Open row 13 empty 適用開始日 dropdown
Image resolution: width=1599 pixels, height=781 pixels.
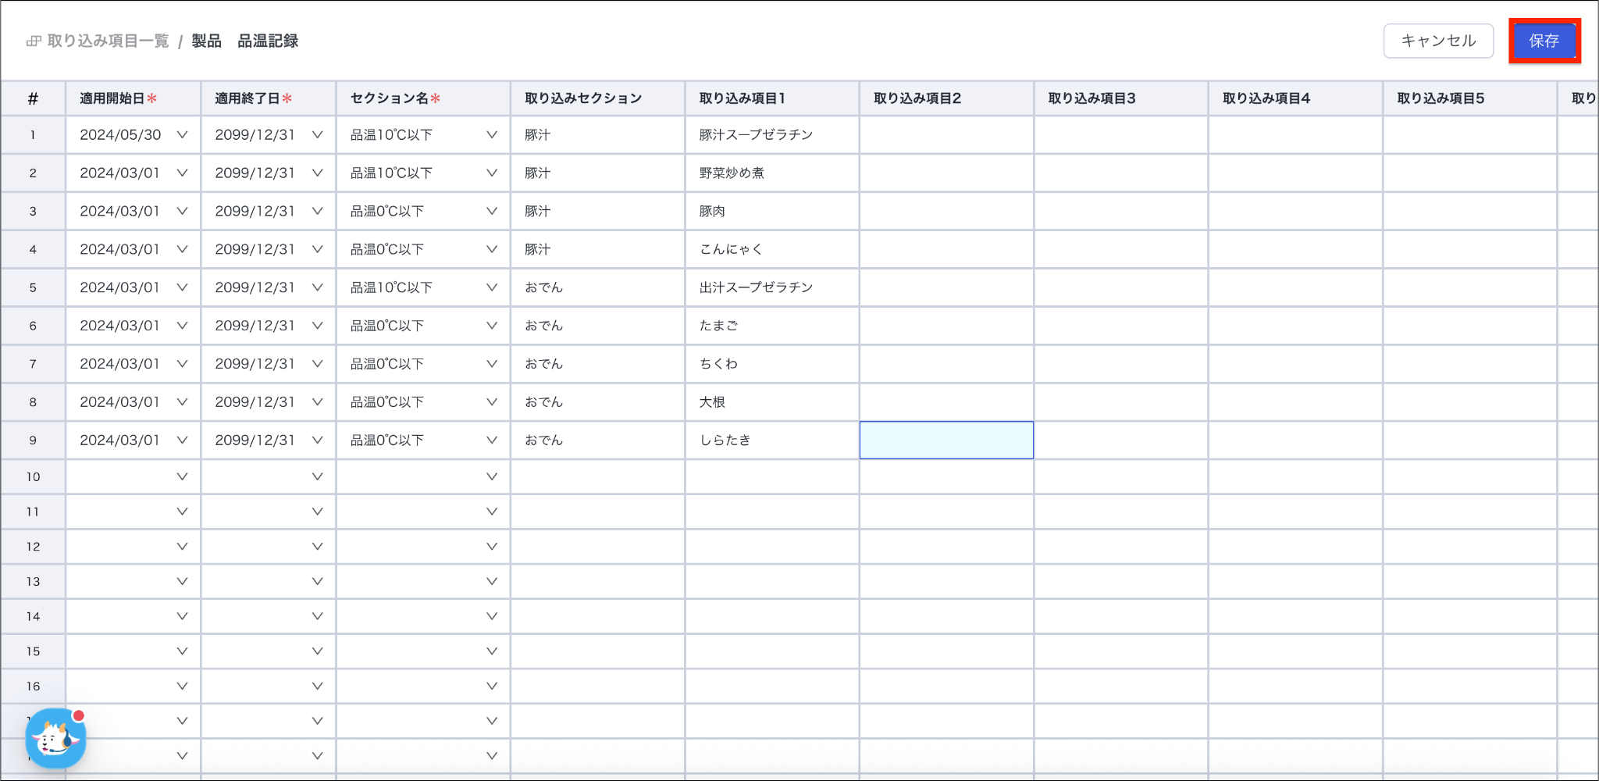(133, 582)
